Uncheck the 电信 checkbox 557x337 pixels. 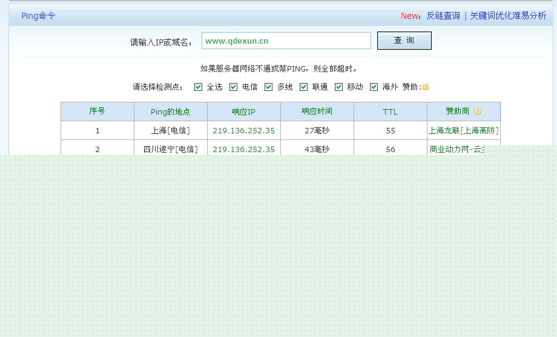point(233,87)
